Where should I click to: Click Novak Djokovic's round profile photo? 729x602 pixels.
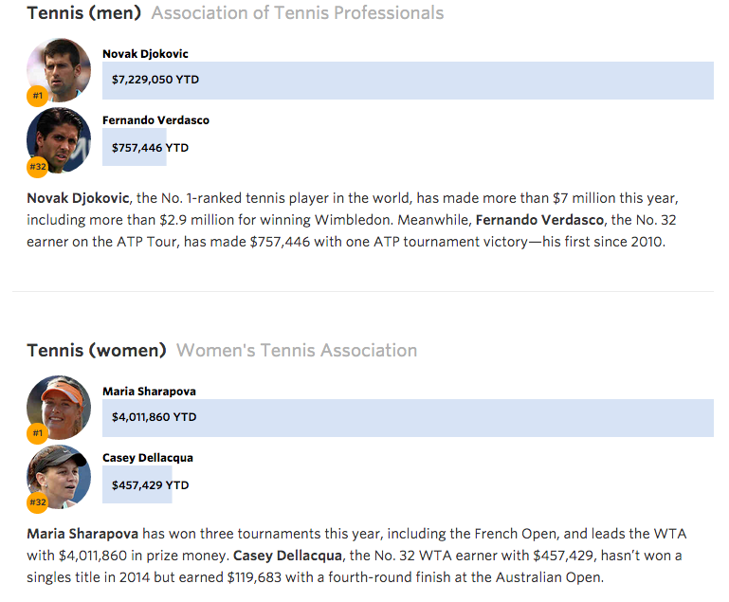[60, 69]
